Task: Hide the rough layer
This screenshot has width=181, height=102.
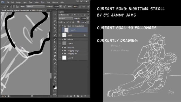Action: (x=60, y=35)
